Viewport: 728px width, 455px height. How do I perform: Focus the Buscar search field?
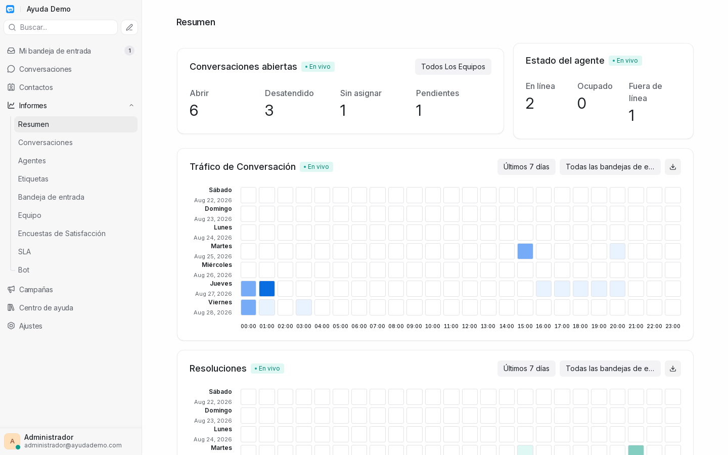click(x=61, y=27)
